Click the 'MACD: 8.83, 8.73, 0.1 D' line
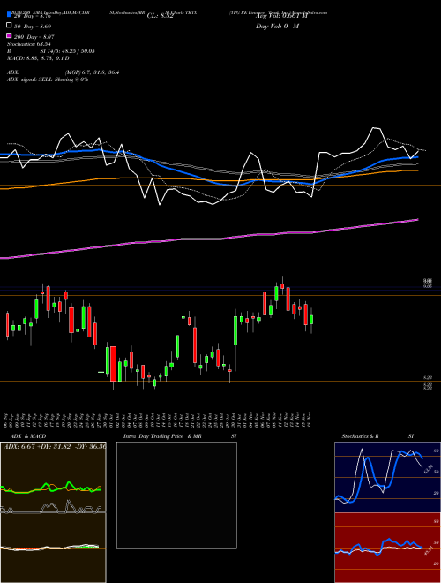The image size is (441, 583). point(38,58)
